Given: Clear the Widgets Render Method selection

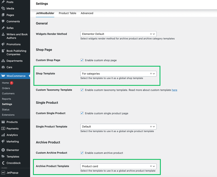Looking at the screenshot, I should point(151,34).
